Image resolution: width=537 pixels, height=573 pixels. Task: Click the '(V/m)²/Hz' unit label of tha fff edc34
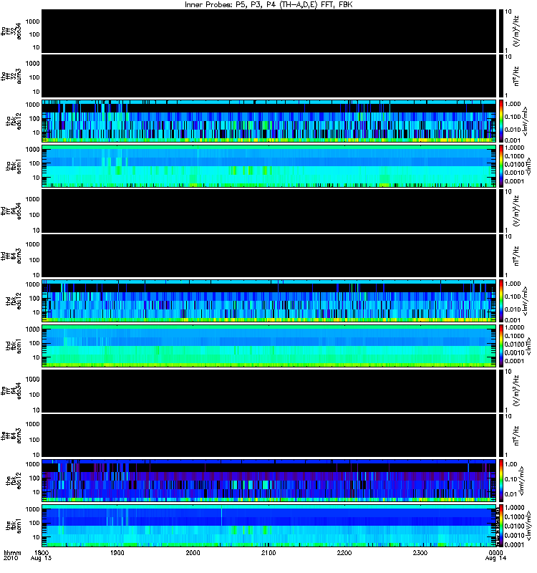(x=516, y=31)
